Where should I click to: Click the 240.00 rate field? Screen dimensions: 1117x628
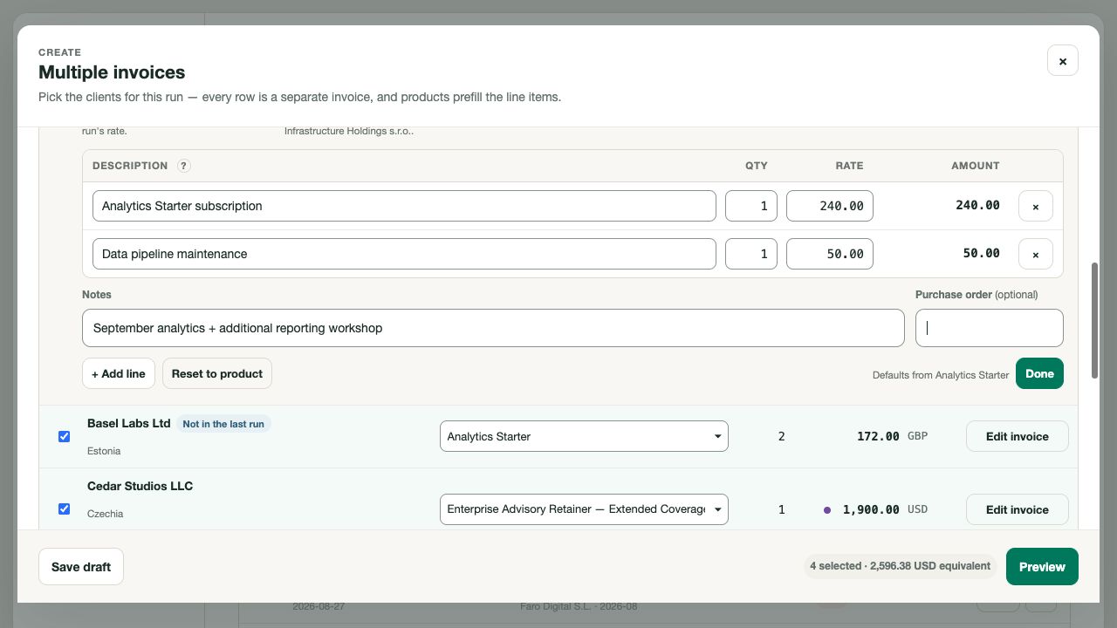pos(830,206)
